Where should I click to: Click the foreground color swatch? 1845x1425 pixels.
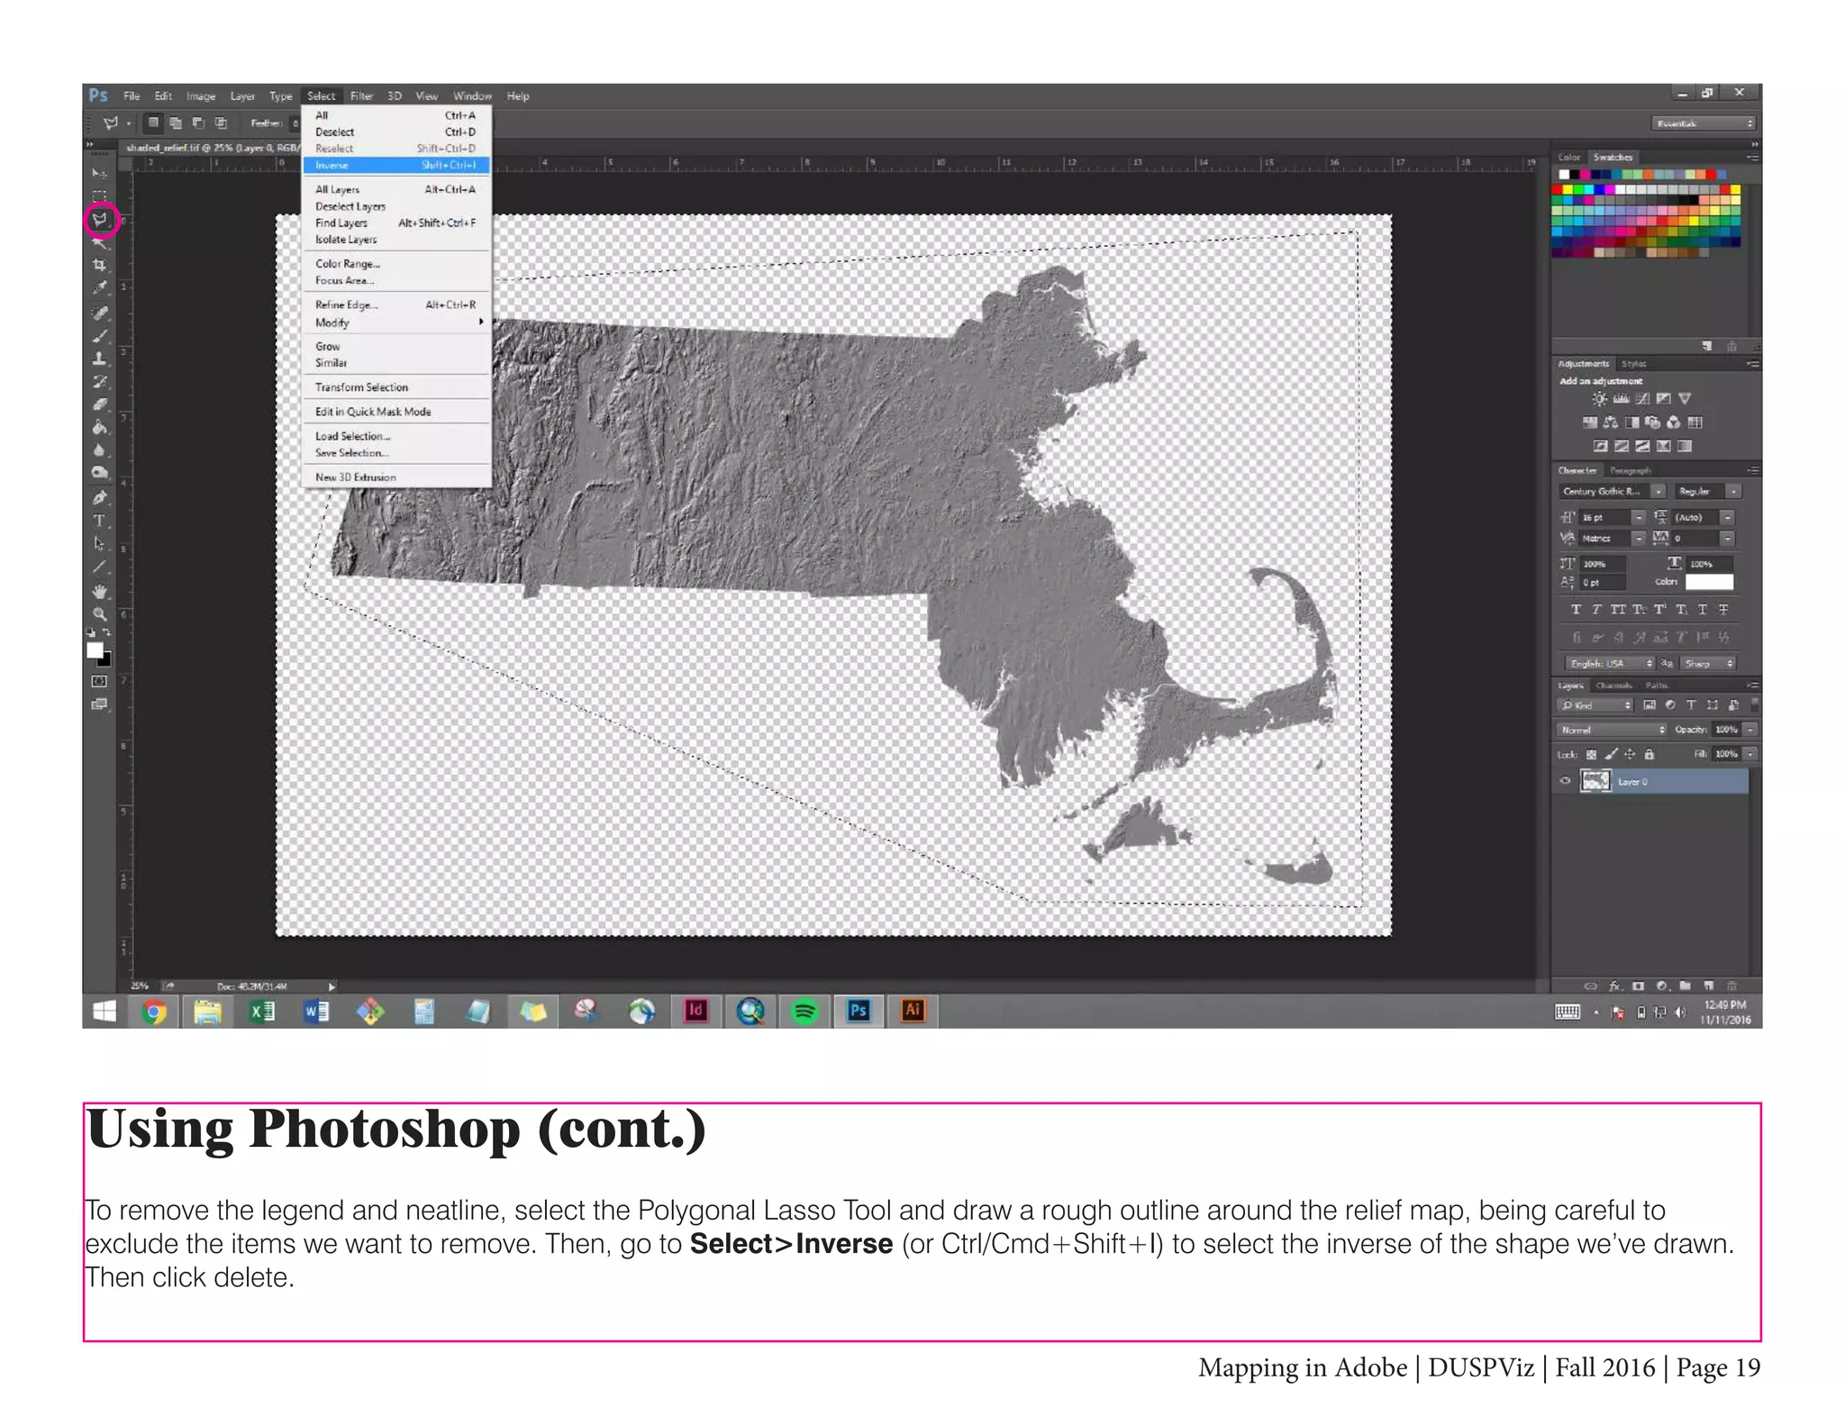[95, 650]
